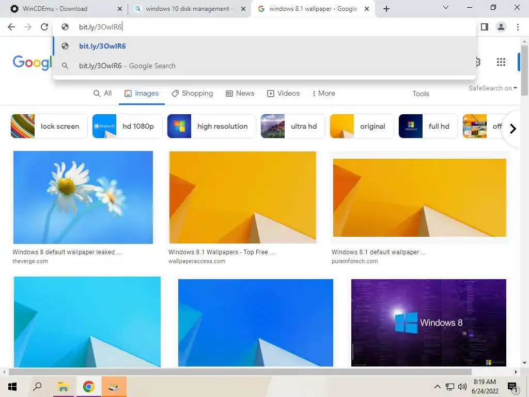Select the full hd suggestion chip
The image size is (529, 397).
(428, 126)
